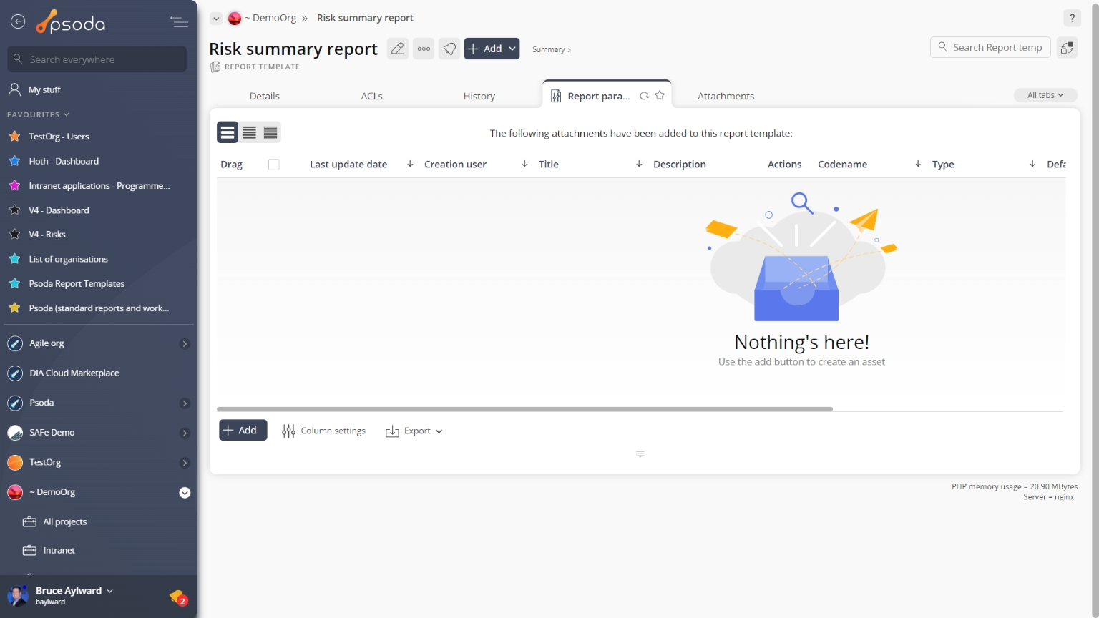This screenshot has width=1099, height=618.
Task: Expand the Psoda organisation
Action: pyautogui.click(x=185, y=403)
